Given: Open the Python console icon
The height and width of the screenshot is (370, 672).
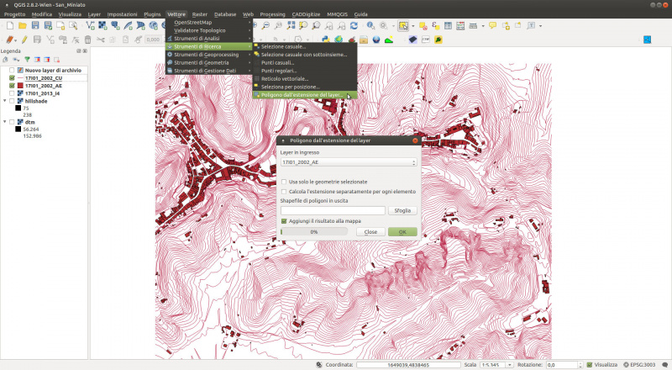Looking at the screenshot, I should click(x=326, y=40).
